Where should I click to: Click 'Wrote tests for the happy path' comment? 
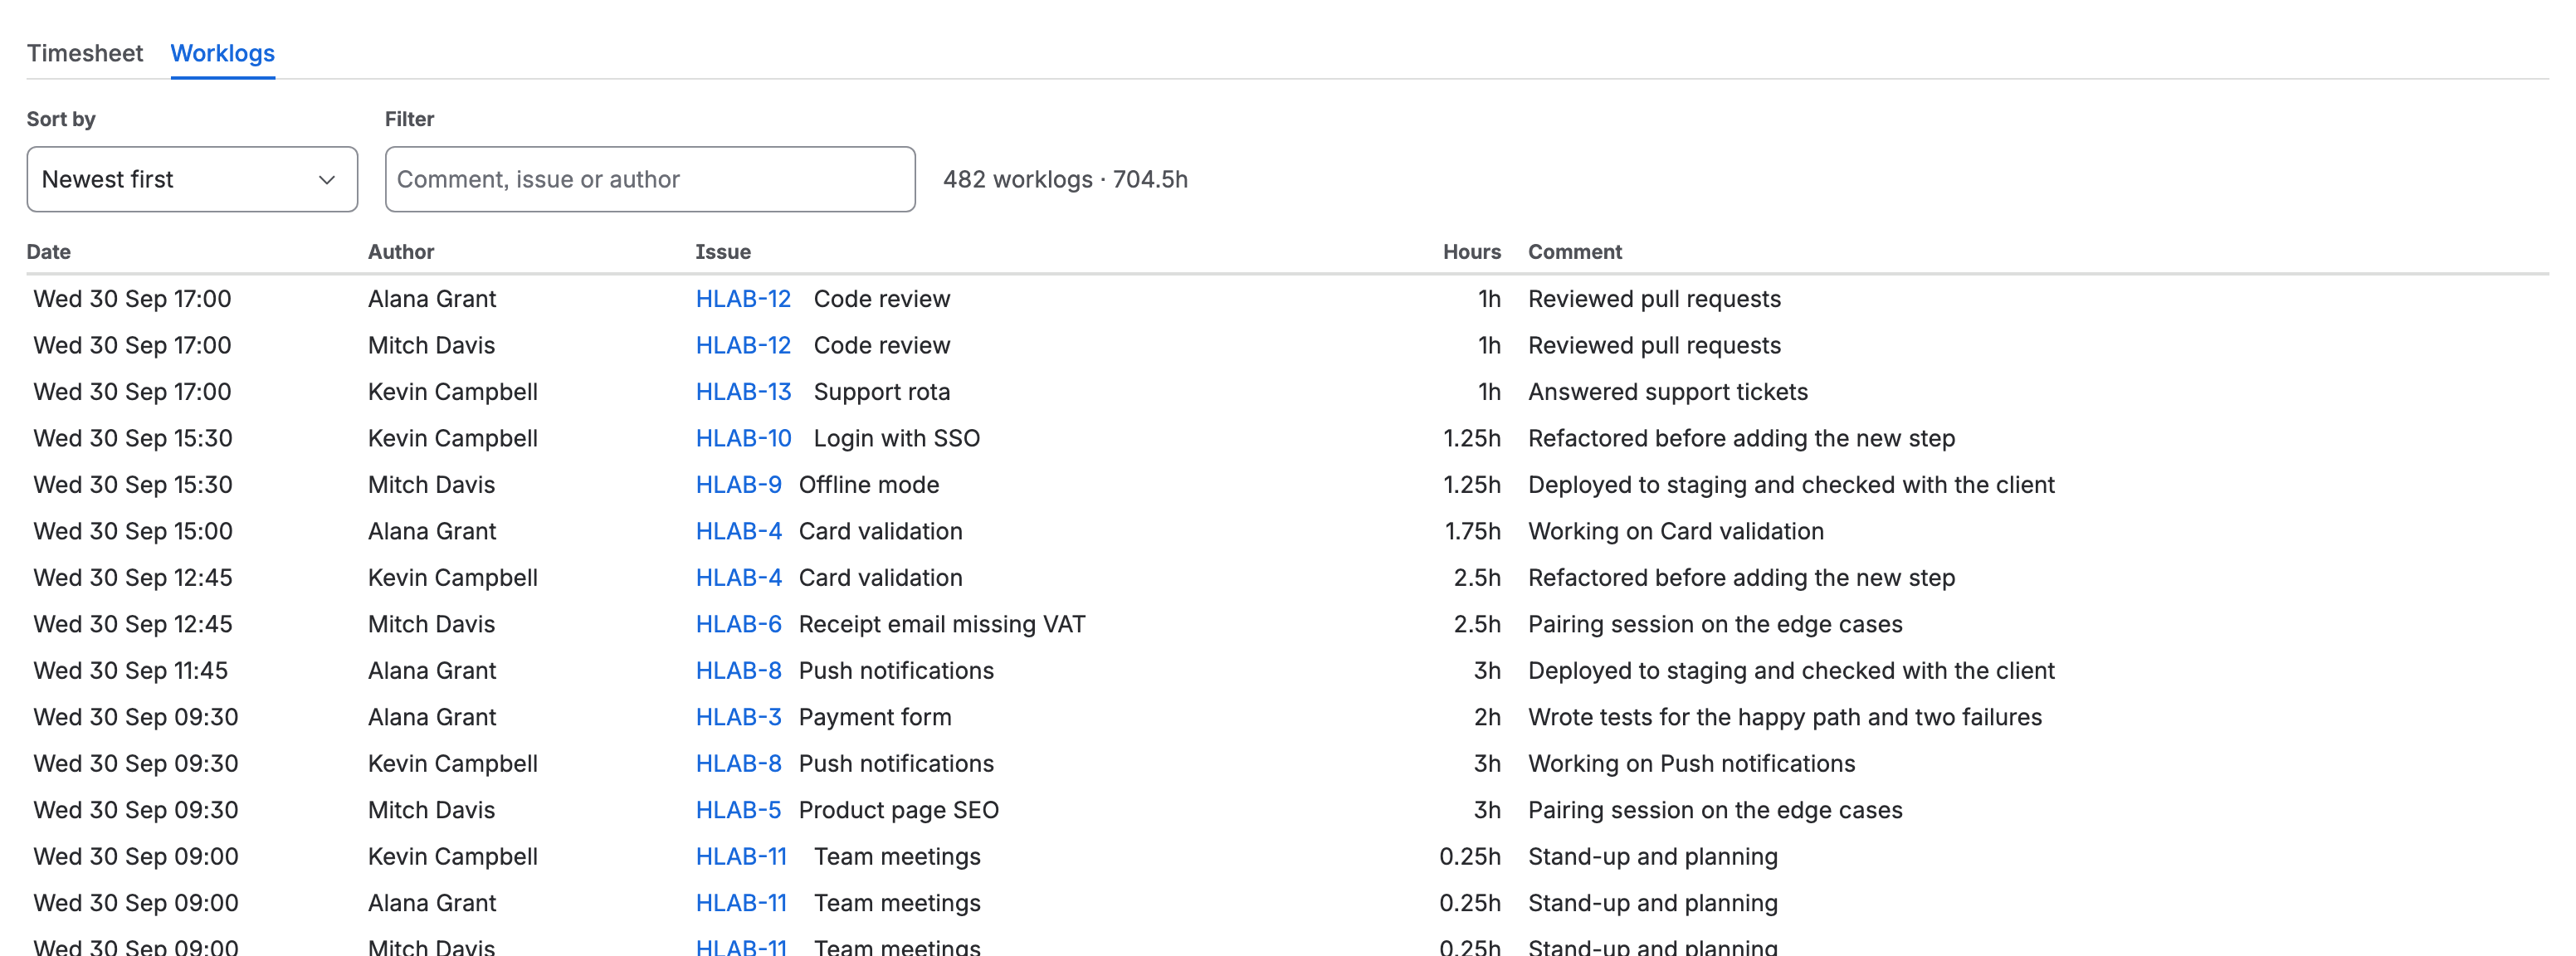(1785, 717)
